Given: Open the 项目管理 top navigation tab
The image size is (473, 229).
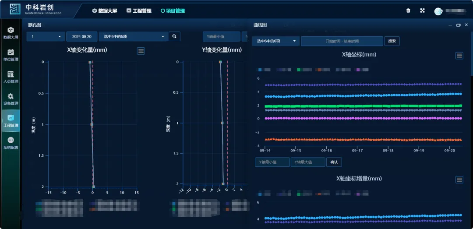Looking at the screenshot, I should [x=173, y=11].
